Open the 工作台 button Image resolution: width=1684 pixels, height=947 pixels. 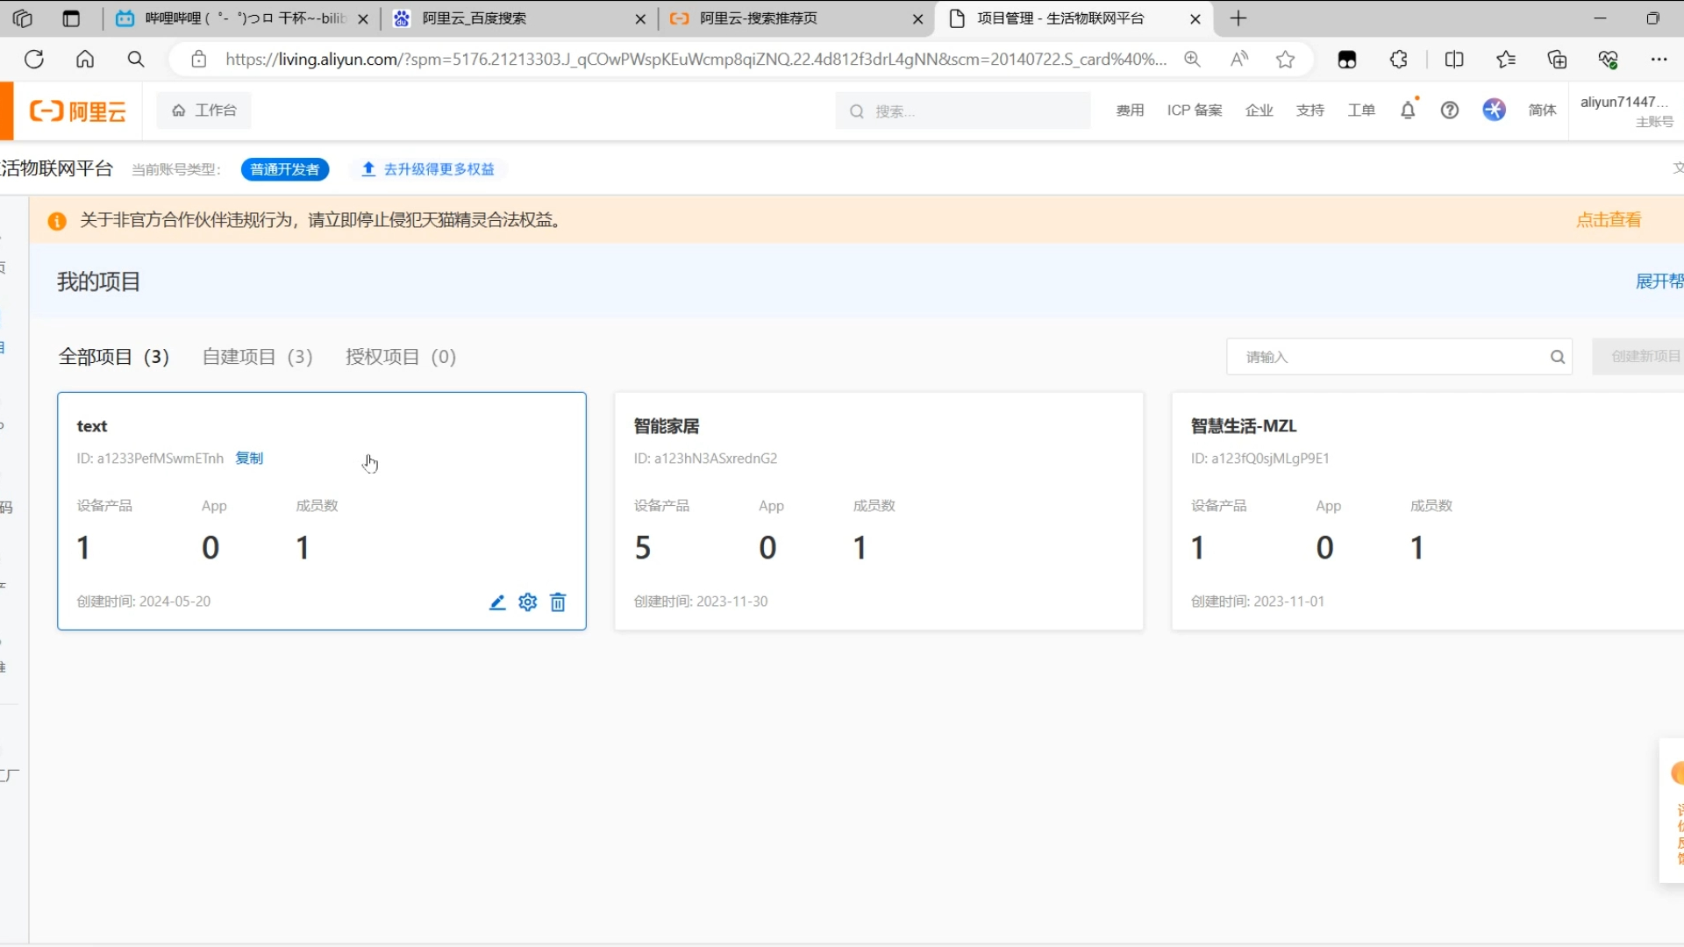coord(204,110)
